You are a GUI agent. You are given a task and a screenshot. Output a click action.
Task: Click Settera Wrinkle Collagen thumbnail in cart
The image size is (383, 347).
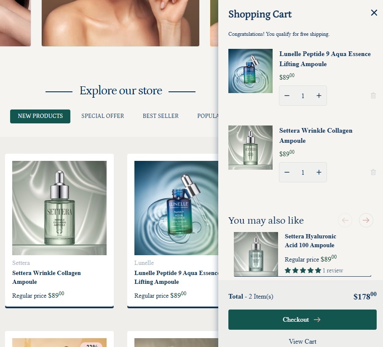(250, 147)
